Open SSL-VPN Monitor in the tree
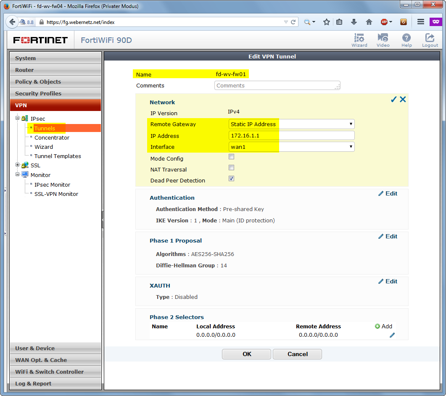This screenshot has width=446, height=396. [56, 194]
